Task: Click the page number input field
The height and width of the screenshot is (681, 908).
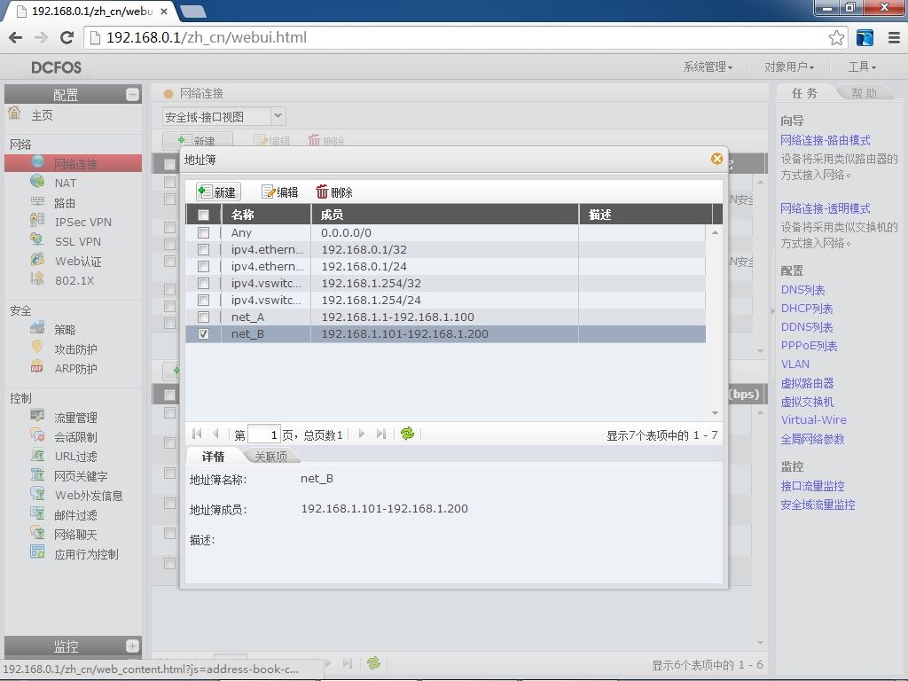Action: (264, 434)
